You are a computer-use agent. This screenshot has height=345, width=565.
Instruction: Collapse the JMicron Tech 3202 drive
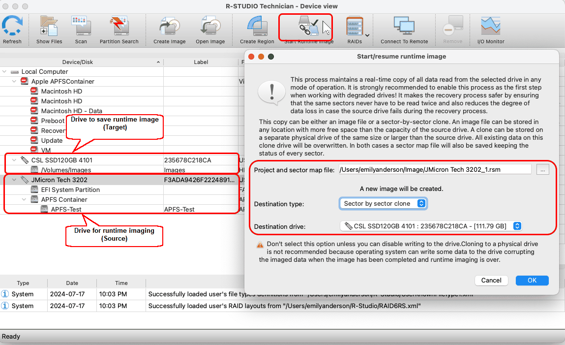tap(14, 180)
